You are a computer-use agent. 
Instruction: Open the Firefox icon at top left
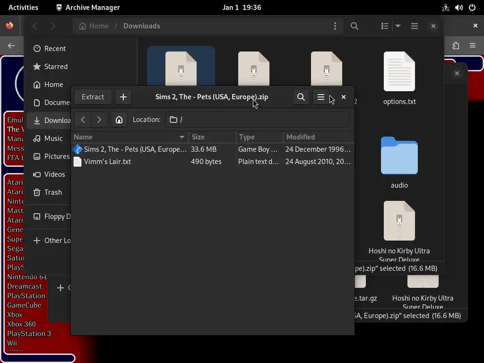(9, 26)
